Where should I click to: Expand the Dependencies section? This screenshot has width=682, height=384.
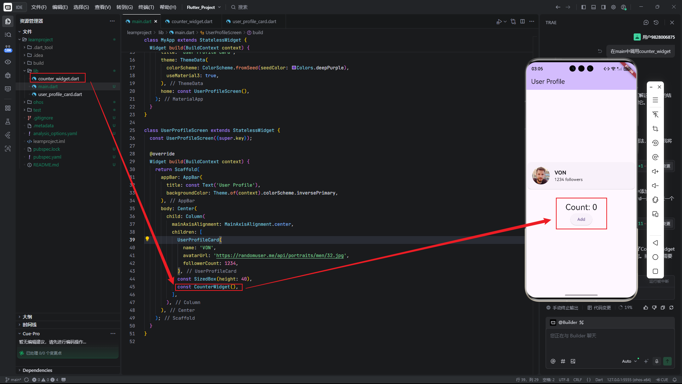point(37,370)
